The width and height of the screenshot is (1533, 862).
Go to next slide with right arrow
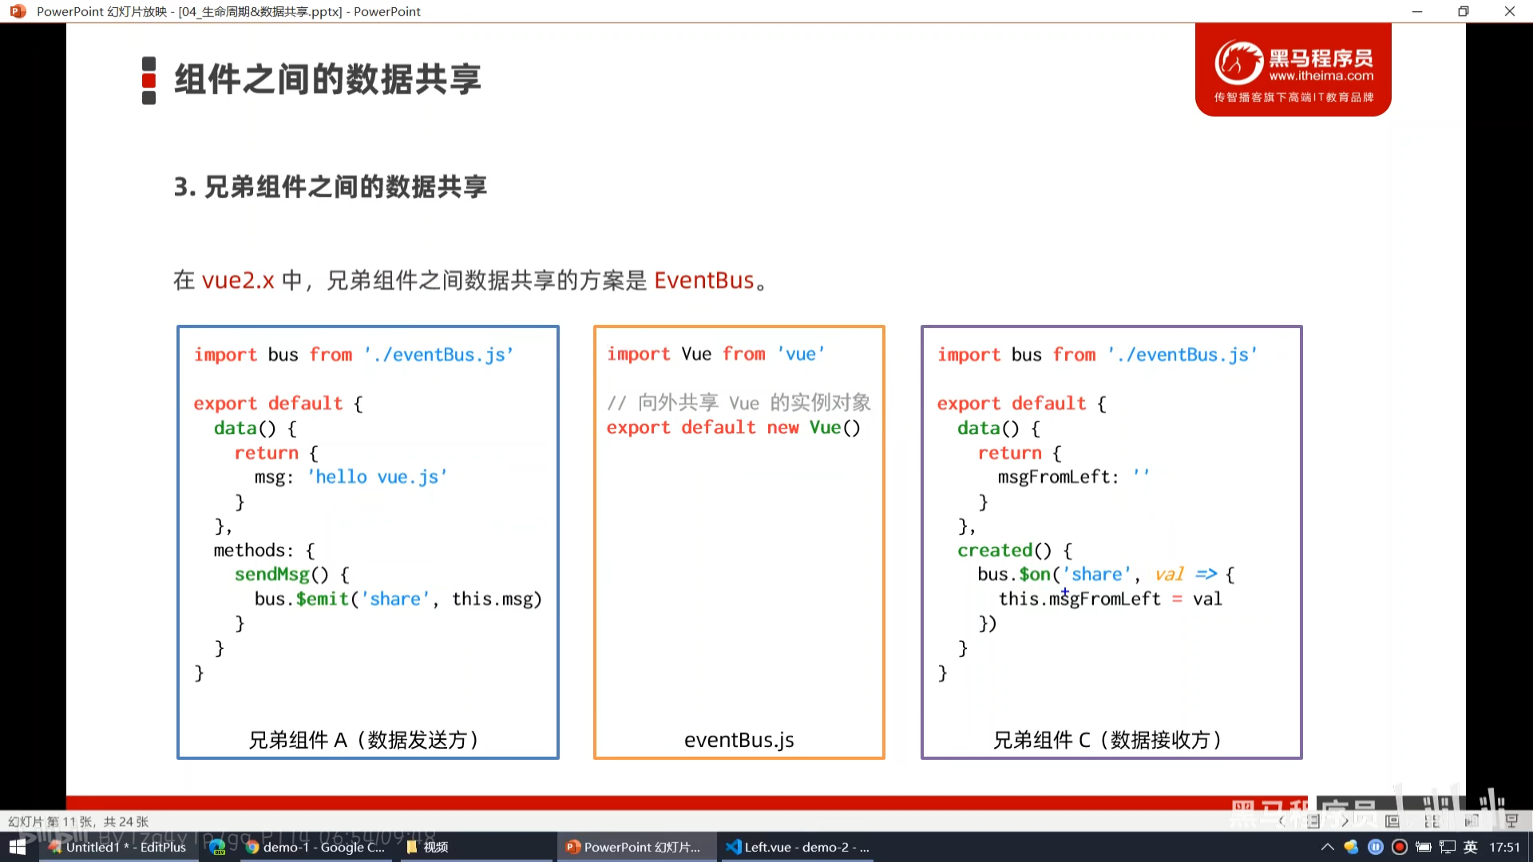tap(1345, 821)
